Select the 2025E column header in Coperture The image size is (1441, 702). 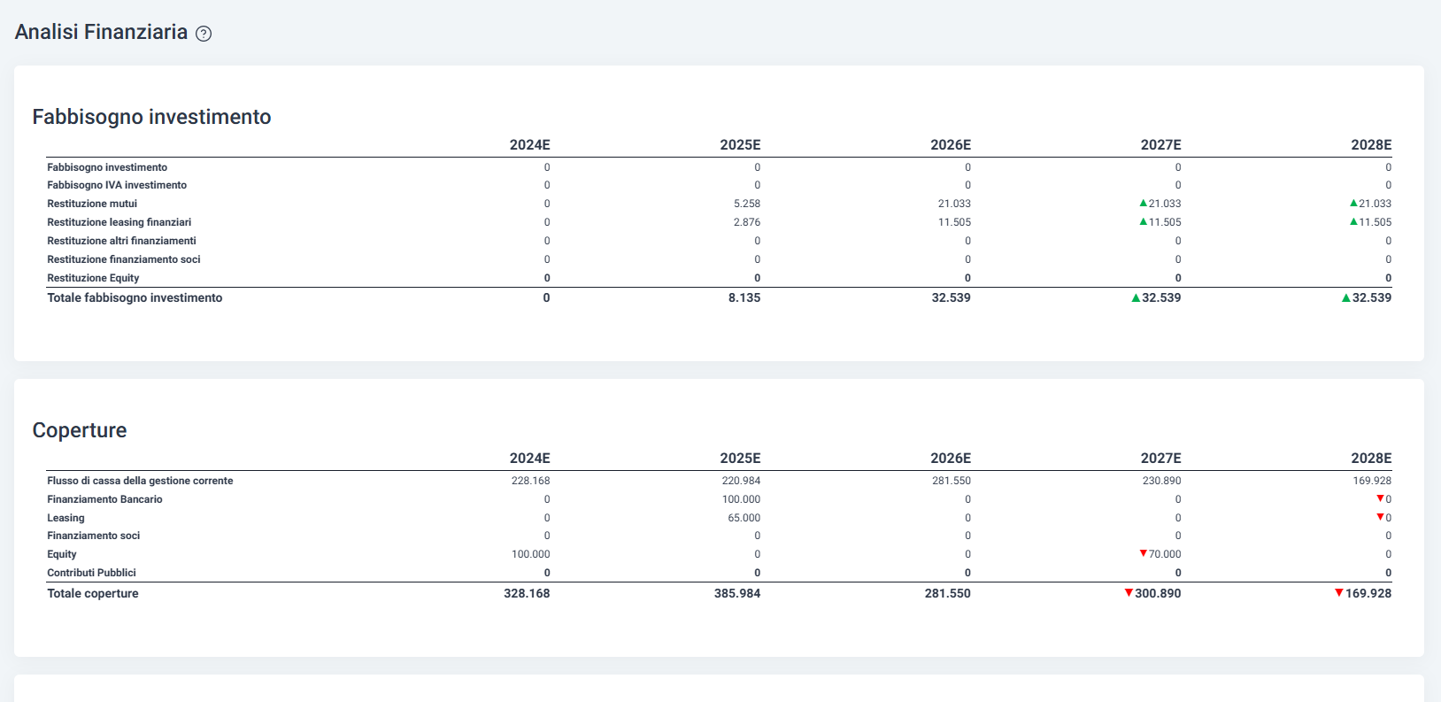[x=740, y=458]
